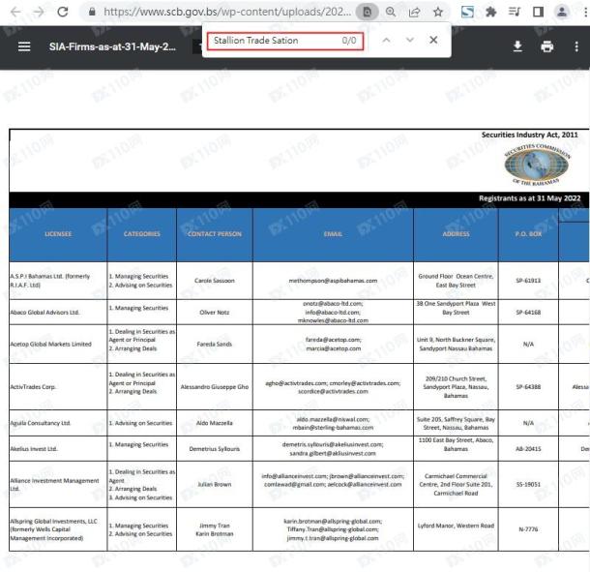Viewport: 590px width, 572px height.
Task: Reload the current page
Action: tap(63, 12)
